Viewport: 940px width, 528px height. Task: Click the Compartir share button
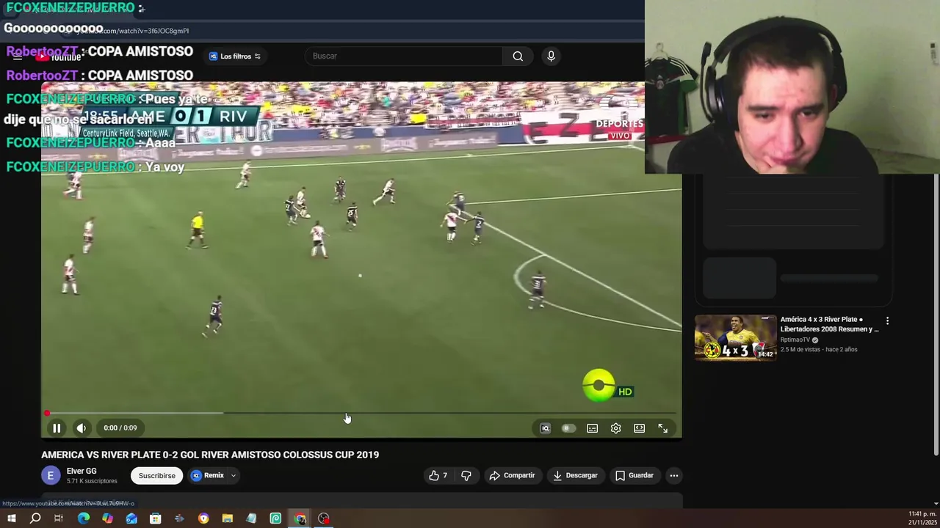(512, 476)
